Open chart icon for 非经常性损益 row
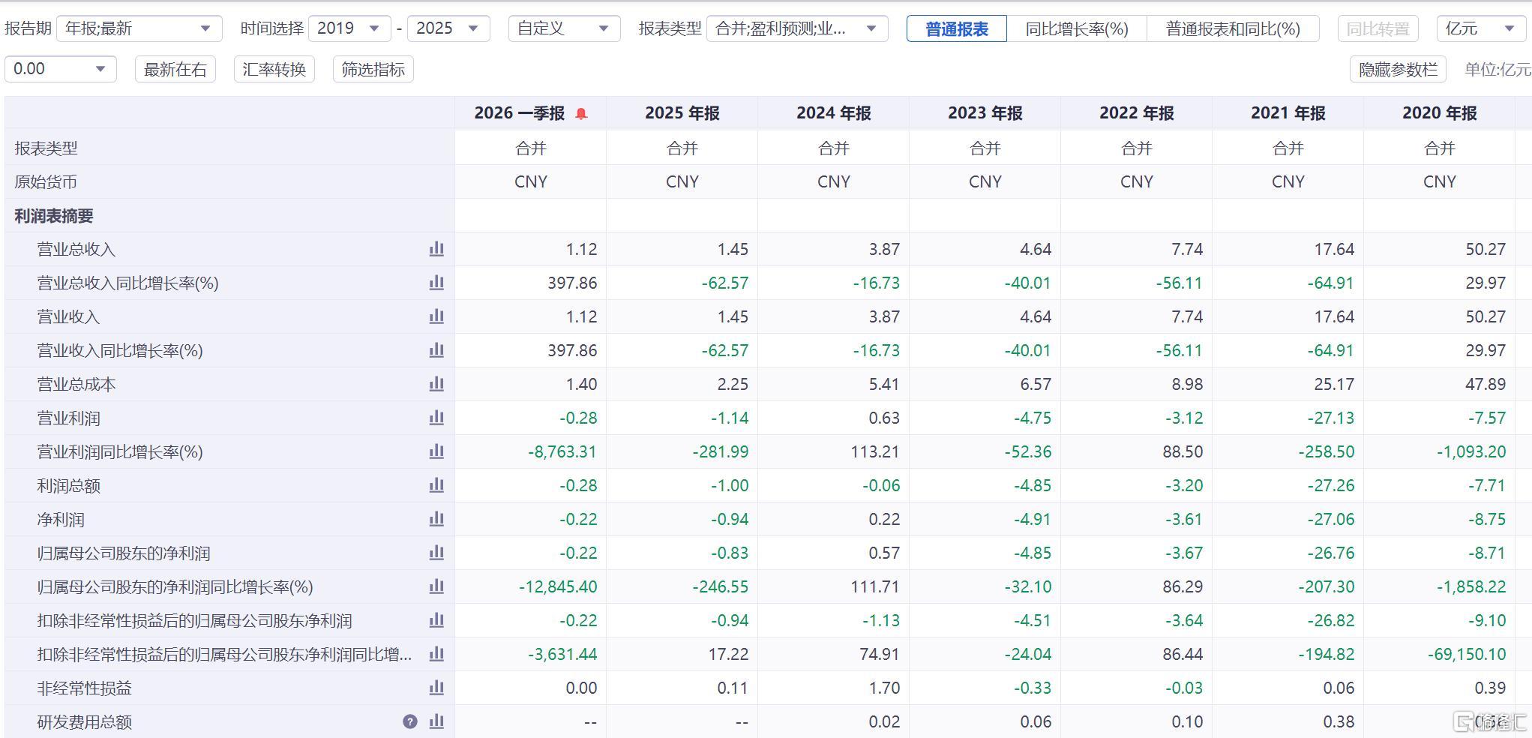Viewport: 1532px width, 738px height. [x=436, y=688]
